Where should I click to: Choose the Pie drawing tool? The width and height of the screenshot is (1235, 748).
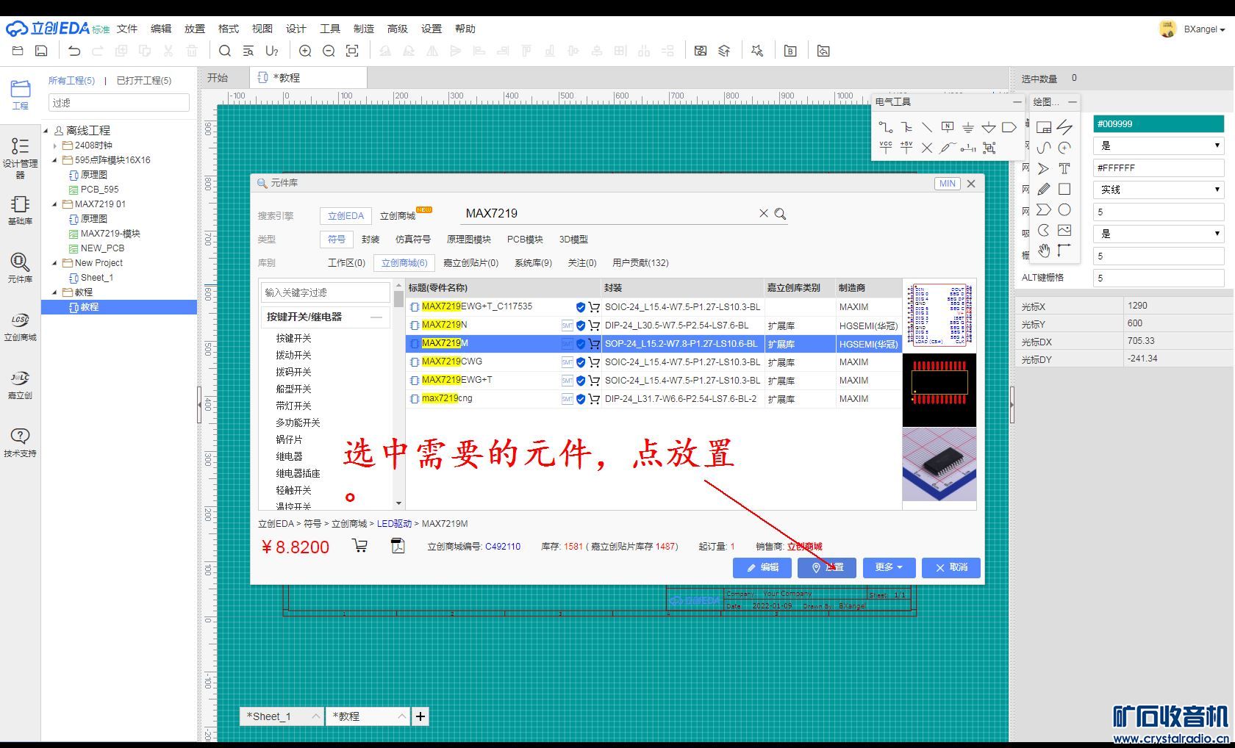(1043, 230)
